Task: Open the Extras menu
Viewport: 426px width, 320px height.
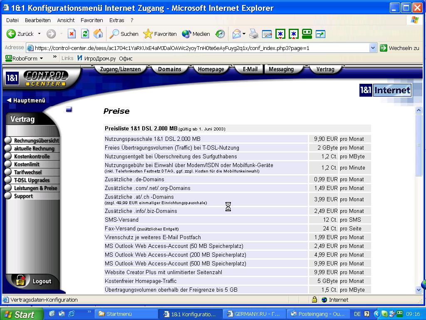Action: tap(116, 20)
